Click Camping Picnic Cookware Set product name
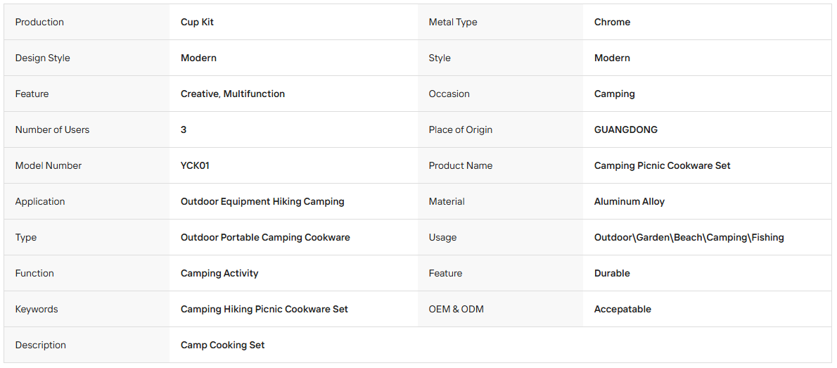This screenshot has height=368, width=837. pyautogui.click(x=662, y=165)
